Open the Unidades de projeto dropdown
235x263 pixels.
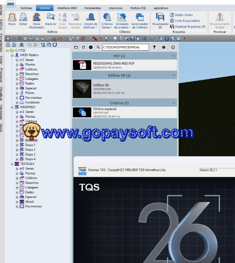click(122, 20)
